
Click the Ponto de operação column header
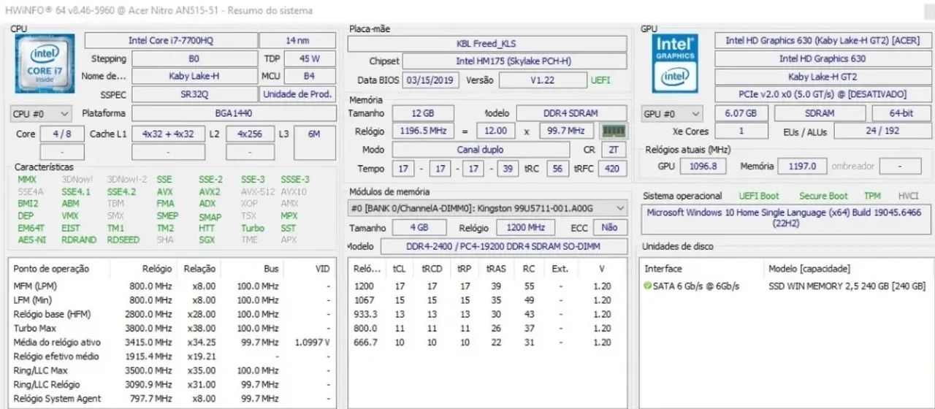(51, 269)
